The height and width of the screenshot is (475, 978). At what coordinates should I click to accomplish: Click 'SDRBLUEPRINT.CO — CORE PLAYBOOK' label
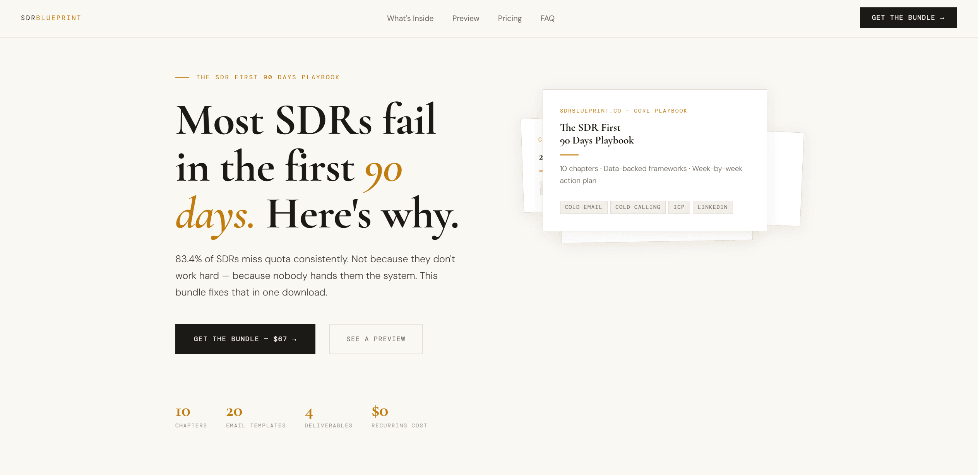click(623, 111)
